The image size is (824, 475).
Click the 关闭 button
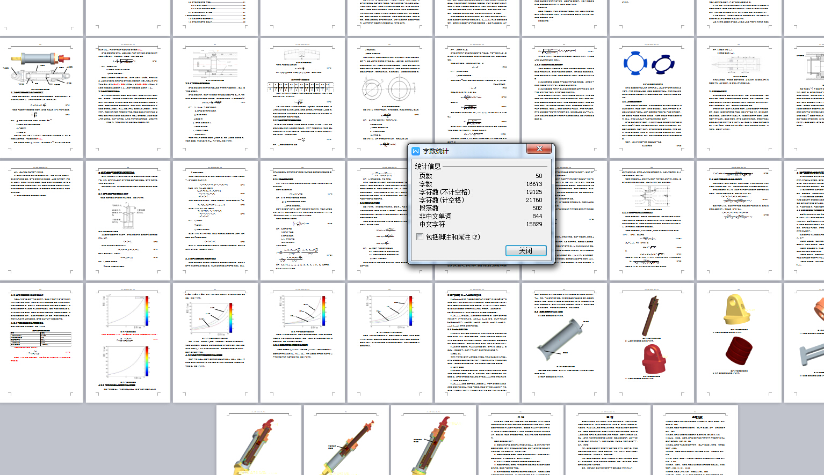526,250
